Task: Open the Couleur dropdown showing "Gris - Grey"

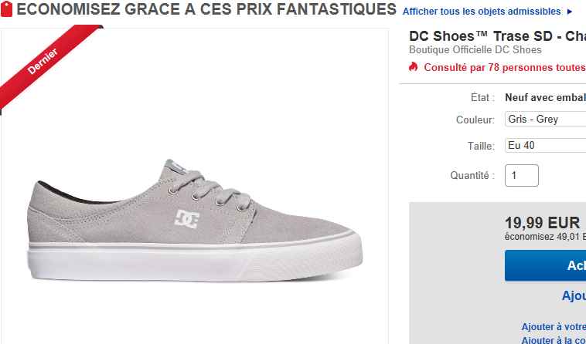Action: (x=545, y=120)
